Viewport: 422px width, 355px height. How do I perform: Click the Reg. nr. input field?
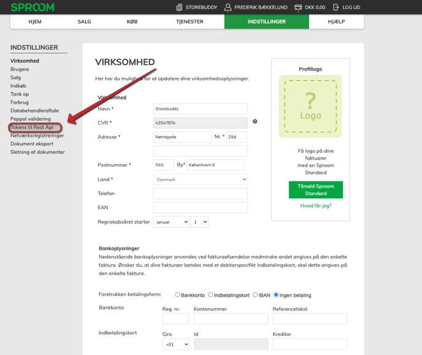[x=175, y=319]
